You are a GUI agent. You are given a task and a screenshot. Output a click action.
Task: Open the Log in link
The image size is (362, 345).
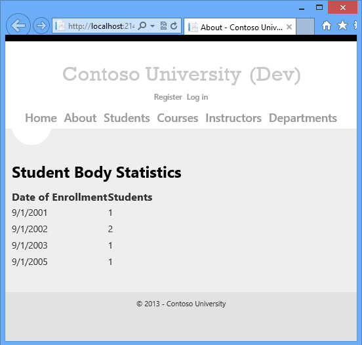click(197, 97)
